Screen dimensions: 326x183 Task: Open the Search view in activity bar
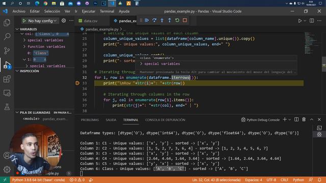tap(7, 37)
